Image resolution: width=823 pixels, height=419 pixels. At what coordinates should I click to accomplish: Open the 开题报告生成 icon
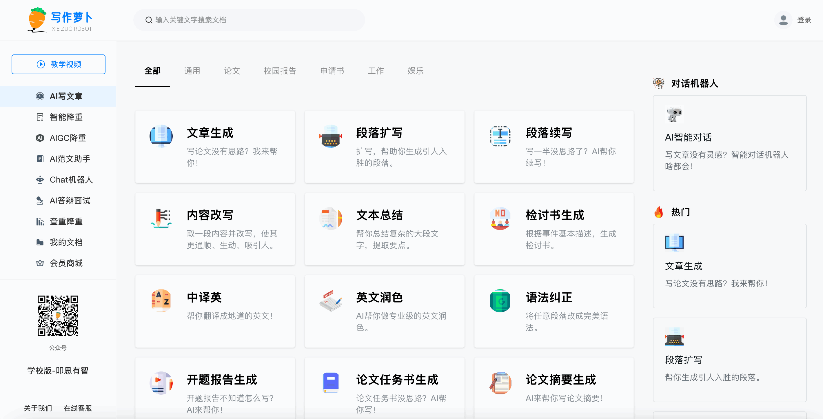[x=161, y=382]
